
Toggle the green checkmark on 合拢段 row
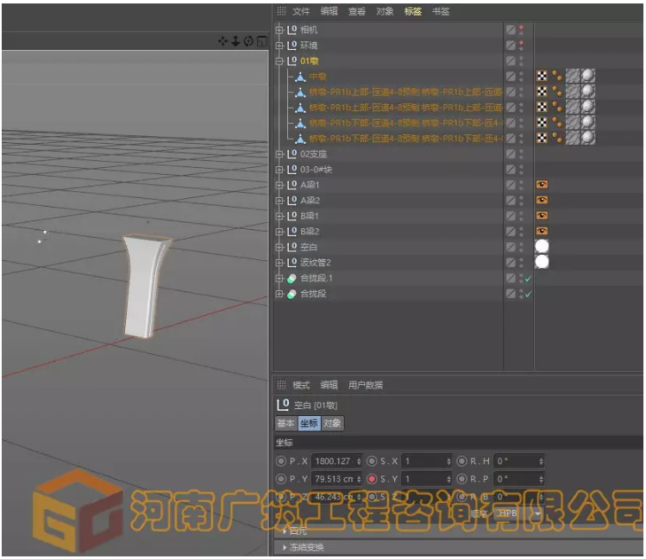528,295
